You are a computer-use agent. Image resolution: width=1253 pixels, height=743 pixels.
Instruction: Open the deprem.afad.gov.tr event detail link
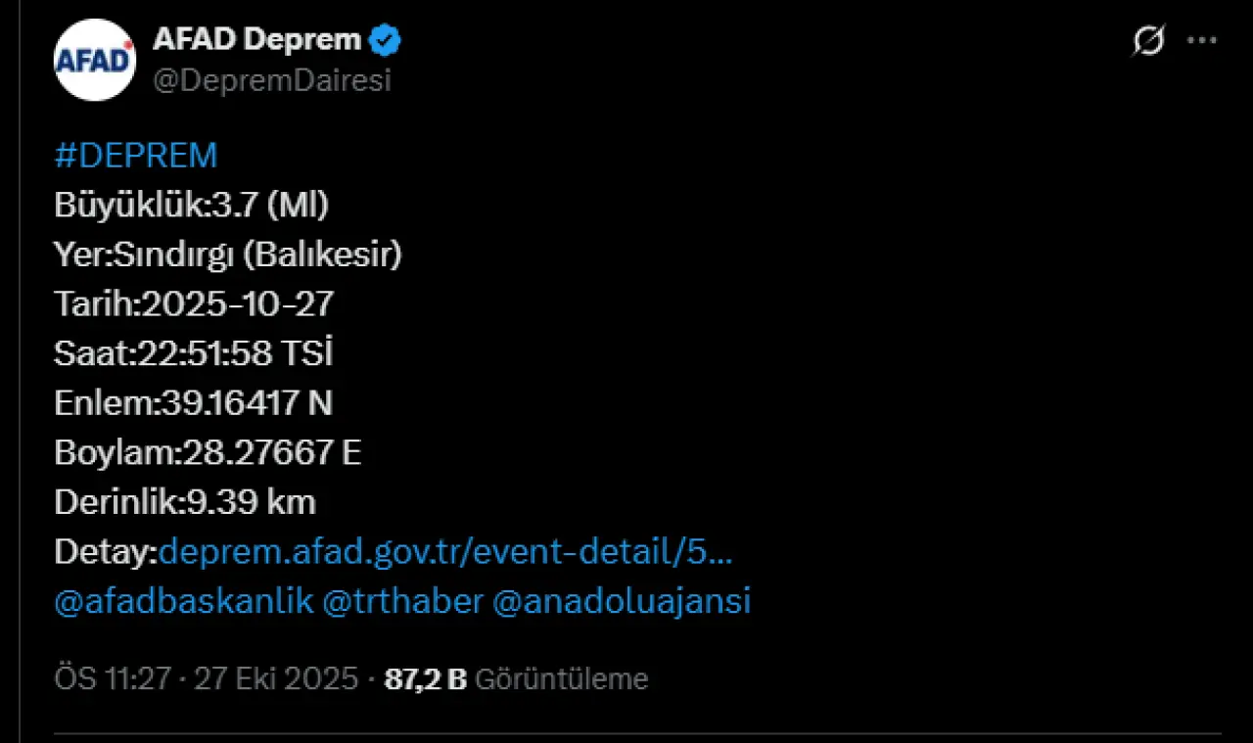pos(445,552)
